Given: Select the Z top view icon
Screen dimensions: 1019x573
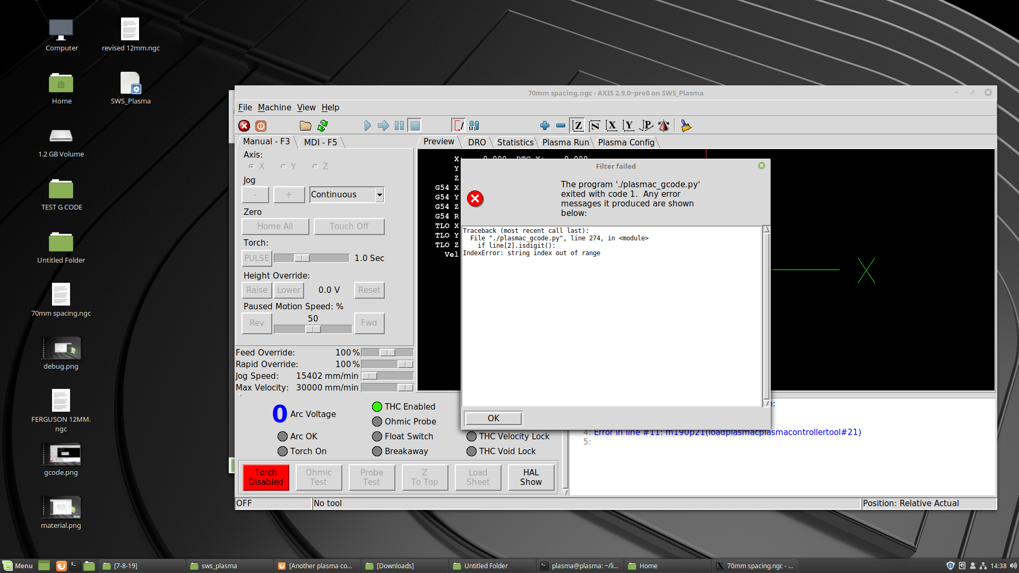Looking at the screenshot, I should (x=577, y=126).
